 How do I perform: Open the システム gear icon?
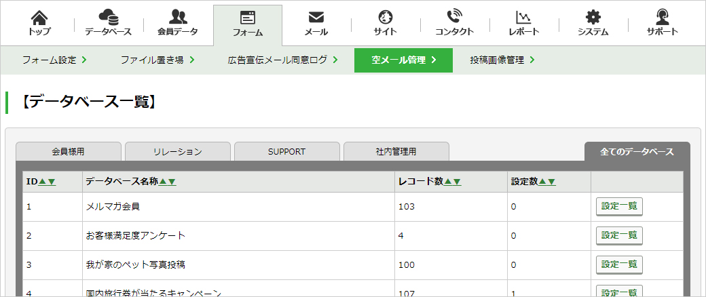coord(593,18)
